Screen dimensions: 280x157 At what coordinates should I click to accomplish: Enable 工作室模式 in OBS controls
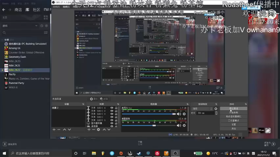(x=233, y=120)
